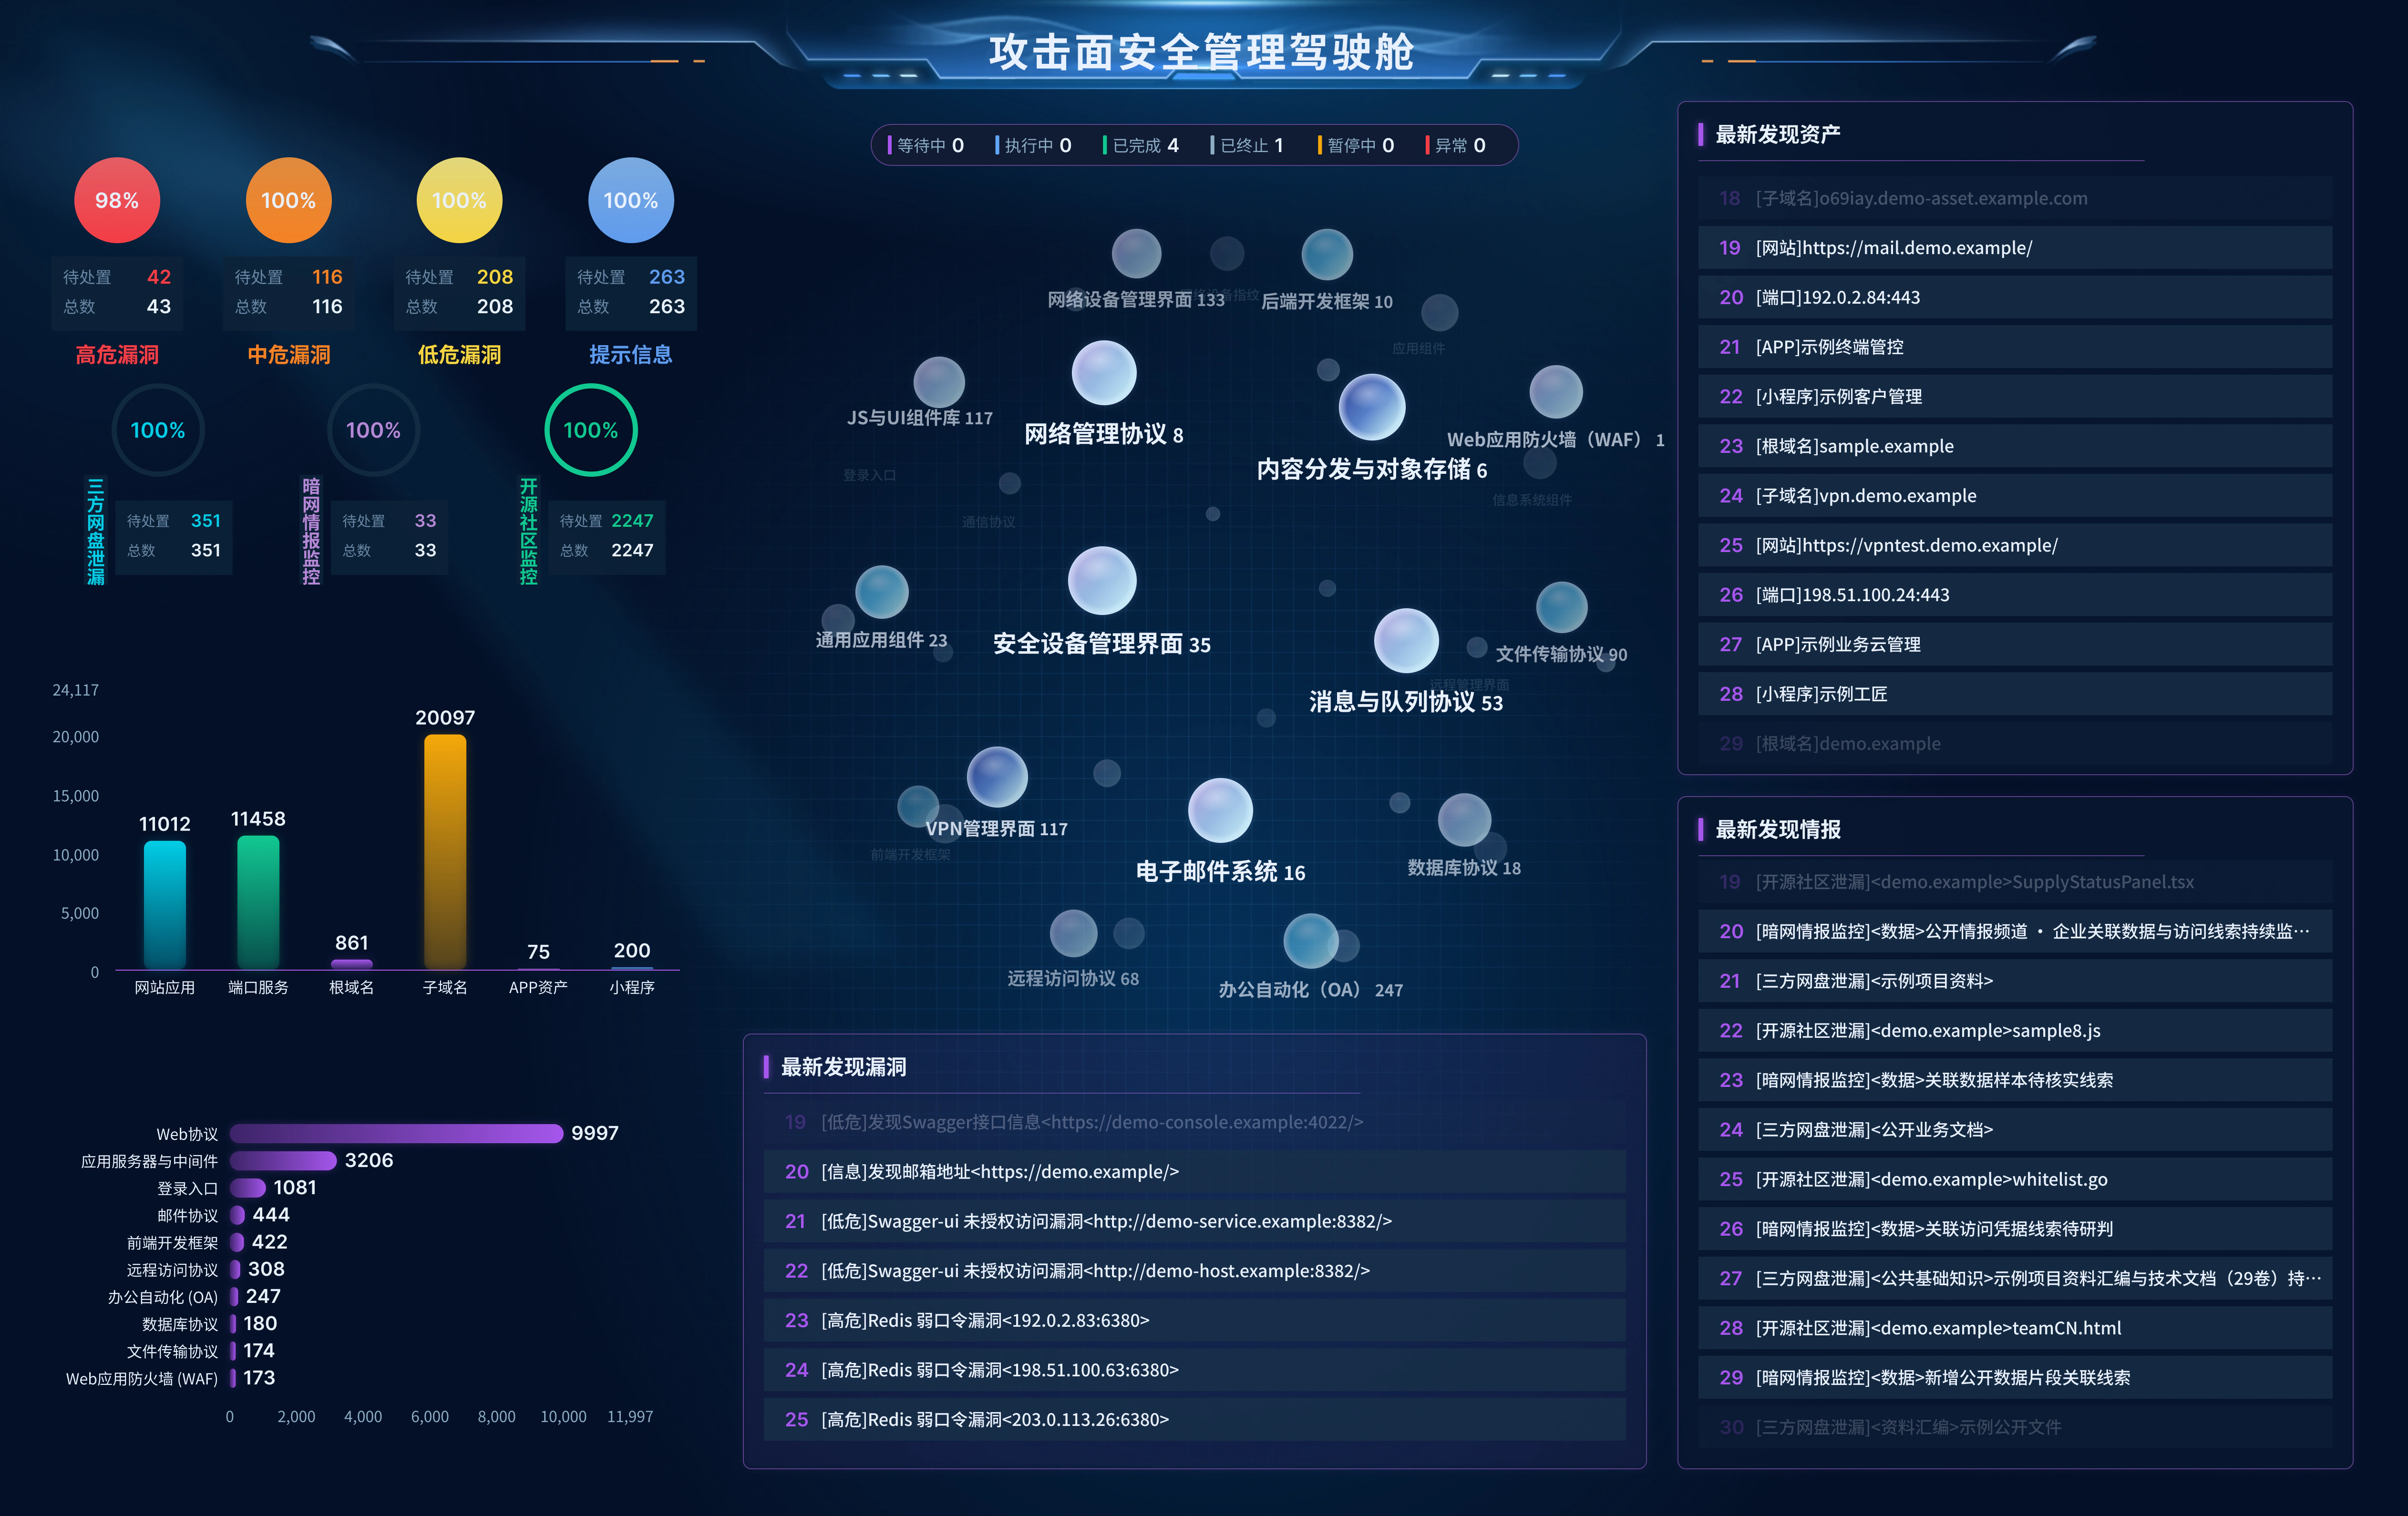
Task: Open intelligence row 25 whitelist.go
Action: [2014, 1179]
